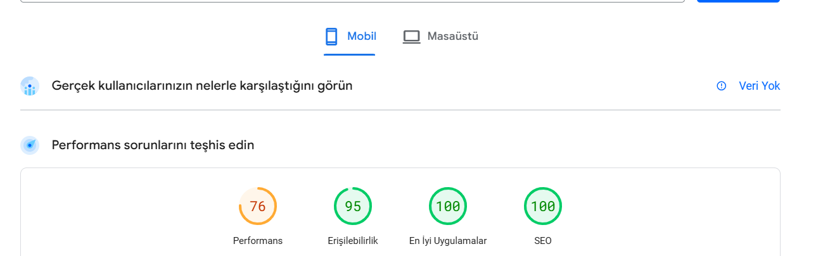830x256 pixels.
Task: Click the performance diagnose radar icon
Action: [x=30, y=145]
